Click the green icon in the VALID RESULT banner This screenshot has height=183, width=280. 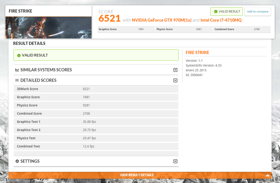click(x=19, y=55)
